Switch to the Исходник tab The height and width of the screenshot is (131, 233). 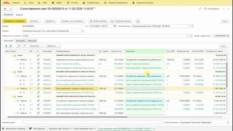pos(20,41)
